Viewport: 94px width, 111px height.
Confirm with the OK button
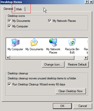pyautogui.click(x=62, y=106)
